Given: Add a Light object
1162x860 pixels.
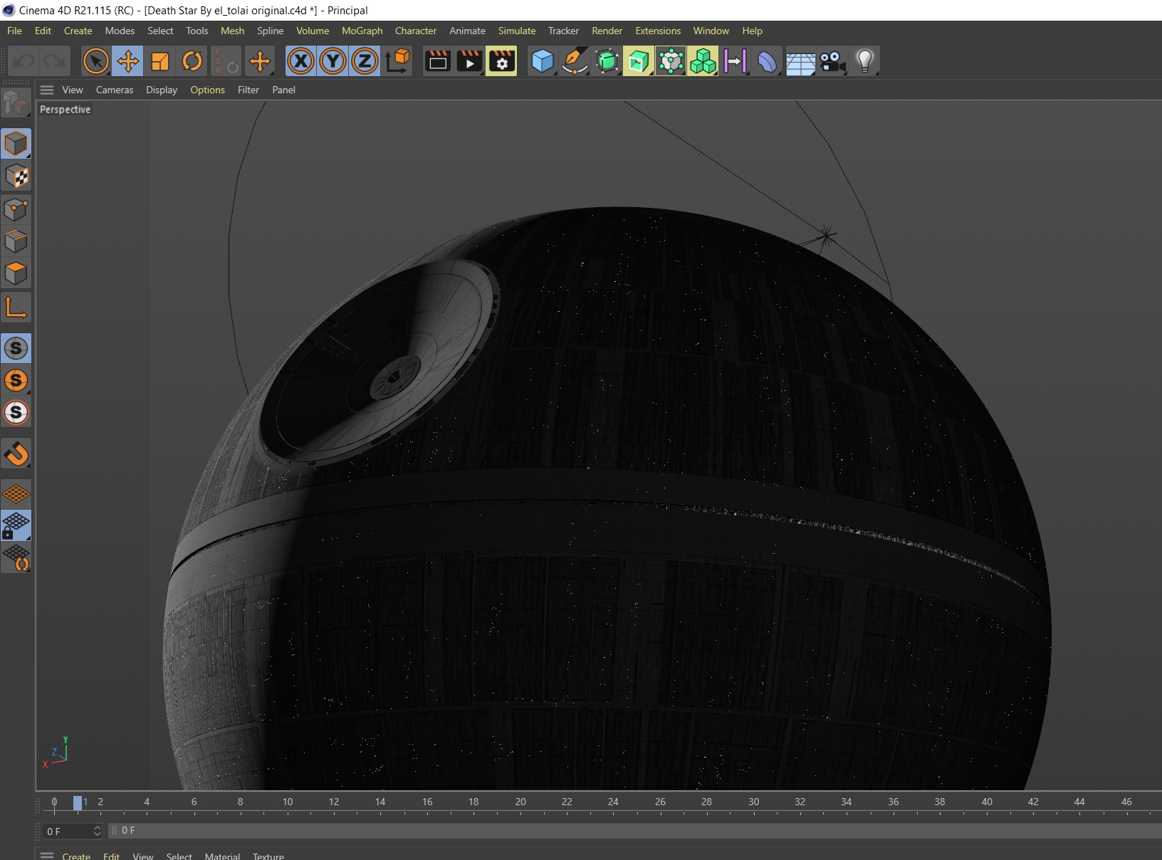Looking at the screenshot, I should [x=865, y=61].
